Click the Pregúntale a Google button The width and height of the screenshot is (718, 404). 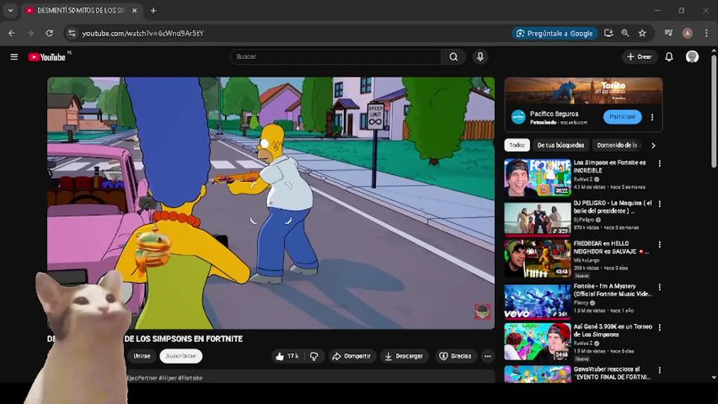coord(555,33)
